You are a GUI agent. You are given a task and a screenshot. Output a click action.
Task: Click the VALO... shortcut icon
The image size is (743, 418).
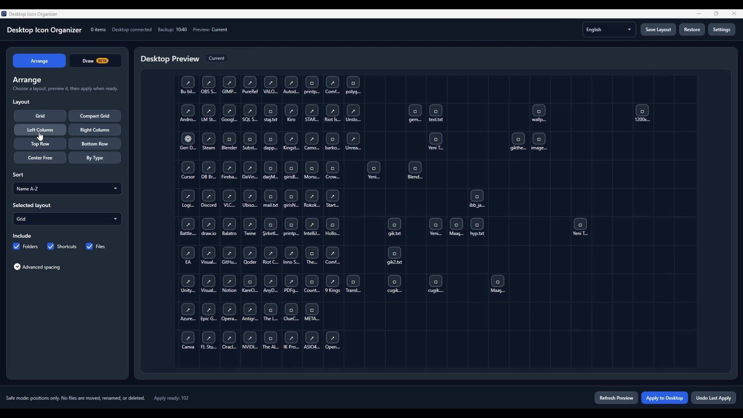pyautogui.click(x=271, y=82)
